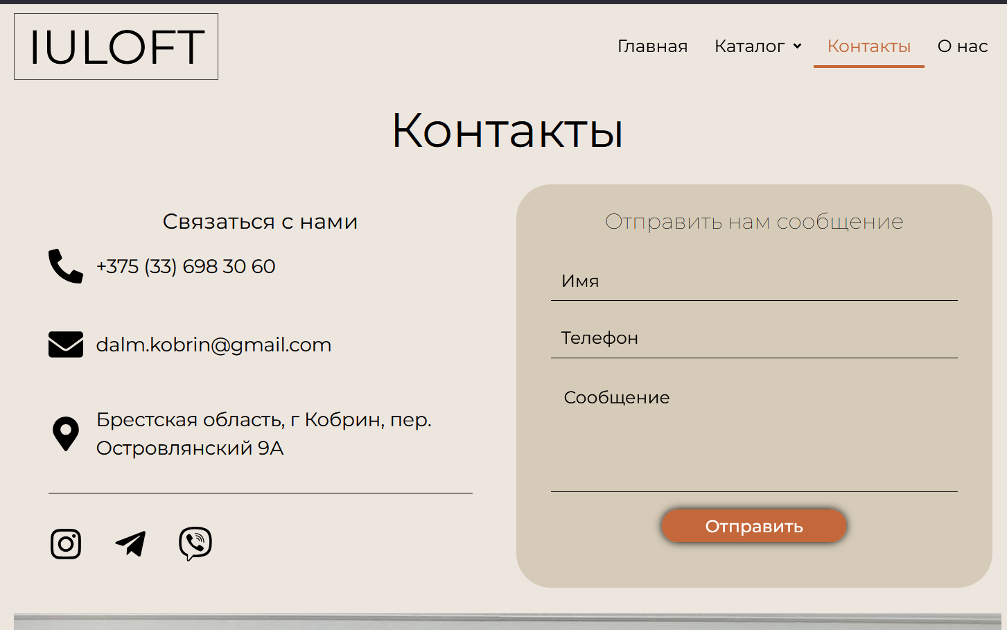The width and height of the screenshot is (1007, 630).
Task: Open the Telegram paper plane icon
Action: coord(130,544)
